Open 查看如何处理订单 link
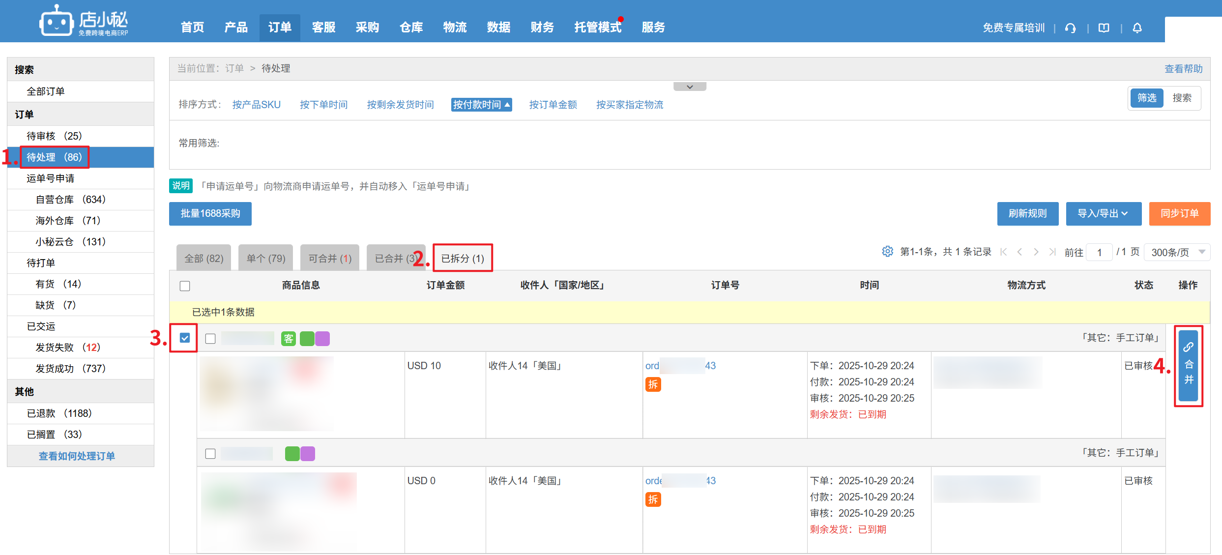 coord(77,456)
